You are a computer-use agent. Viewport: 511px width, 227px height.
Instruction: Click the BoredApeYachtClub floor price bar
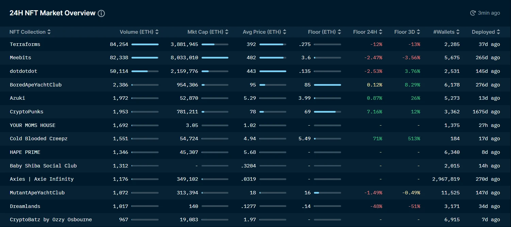coord(327,85)
